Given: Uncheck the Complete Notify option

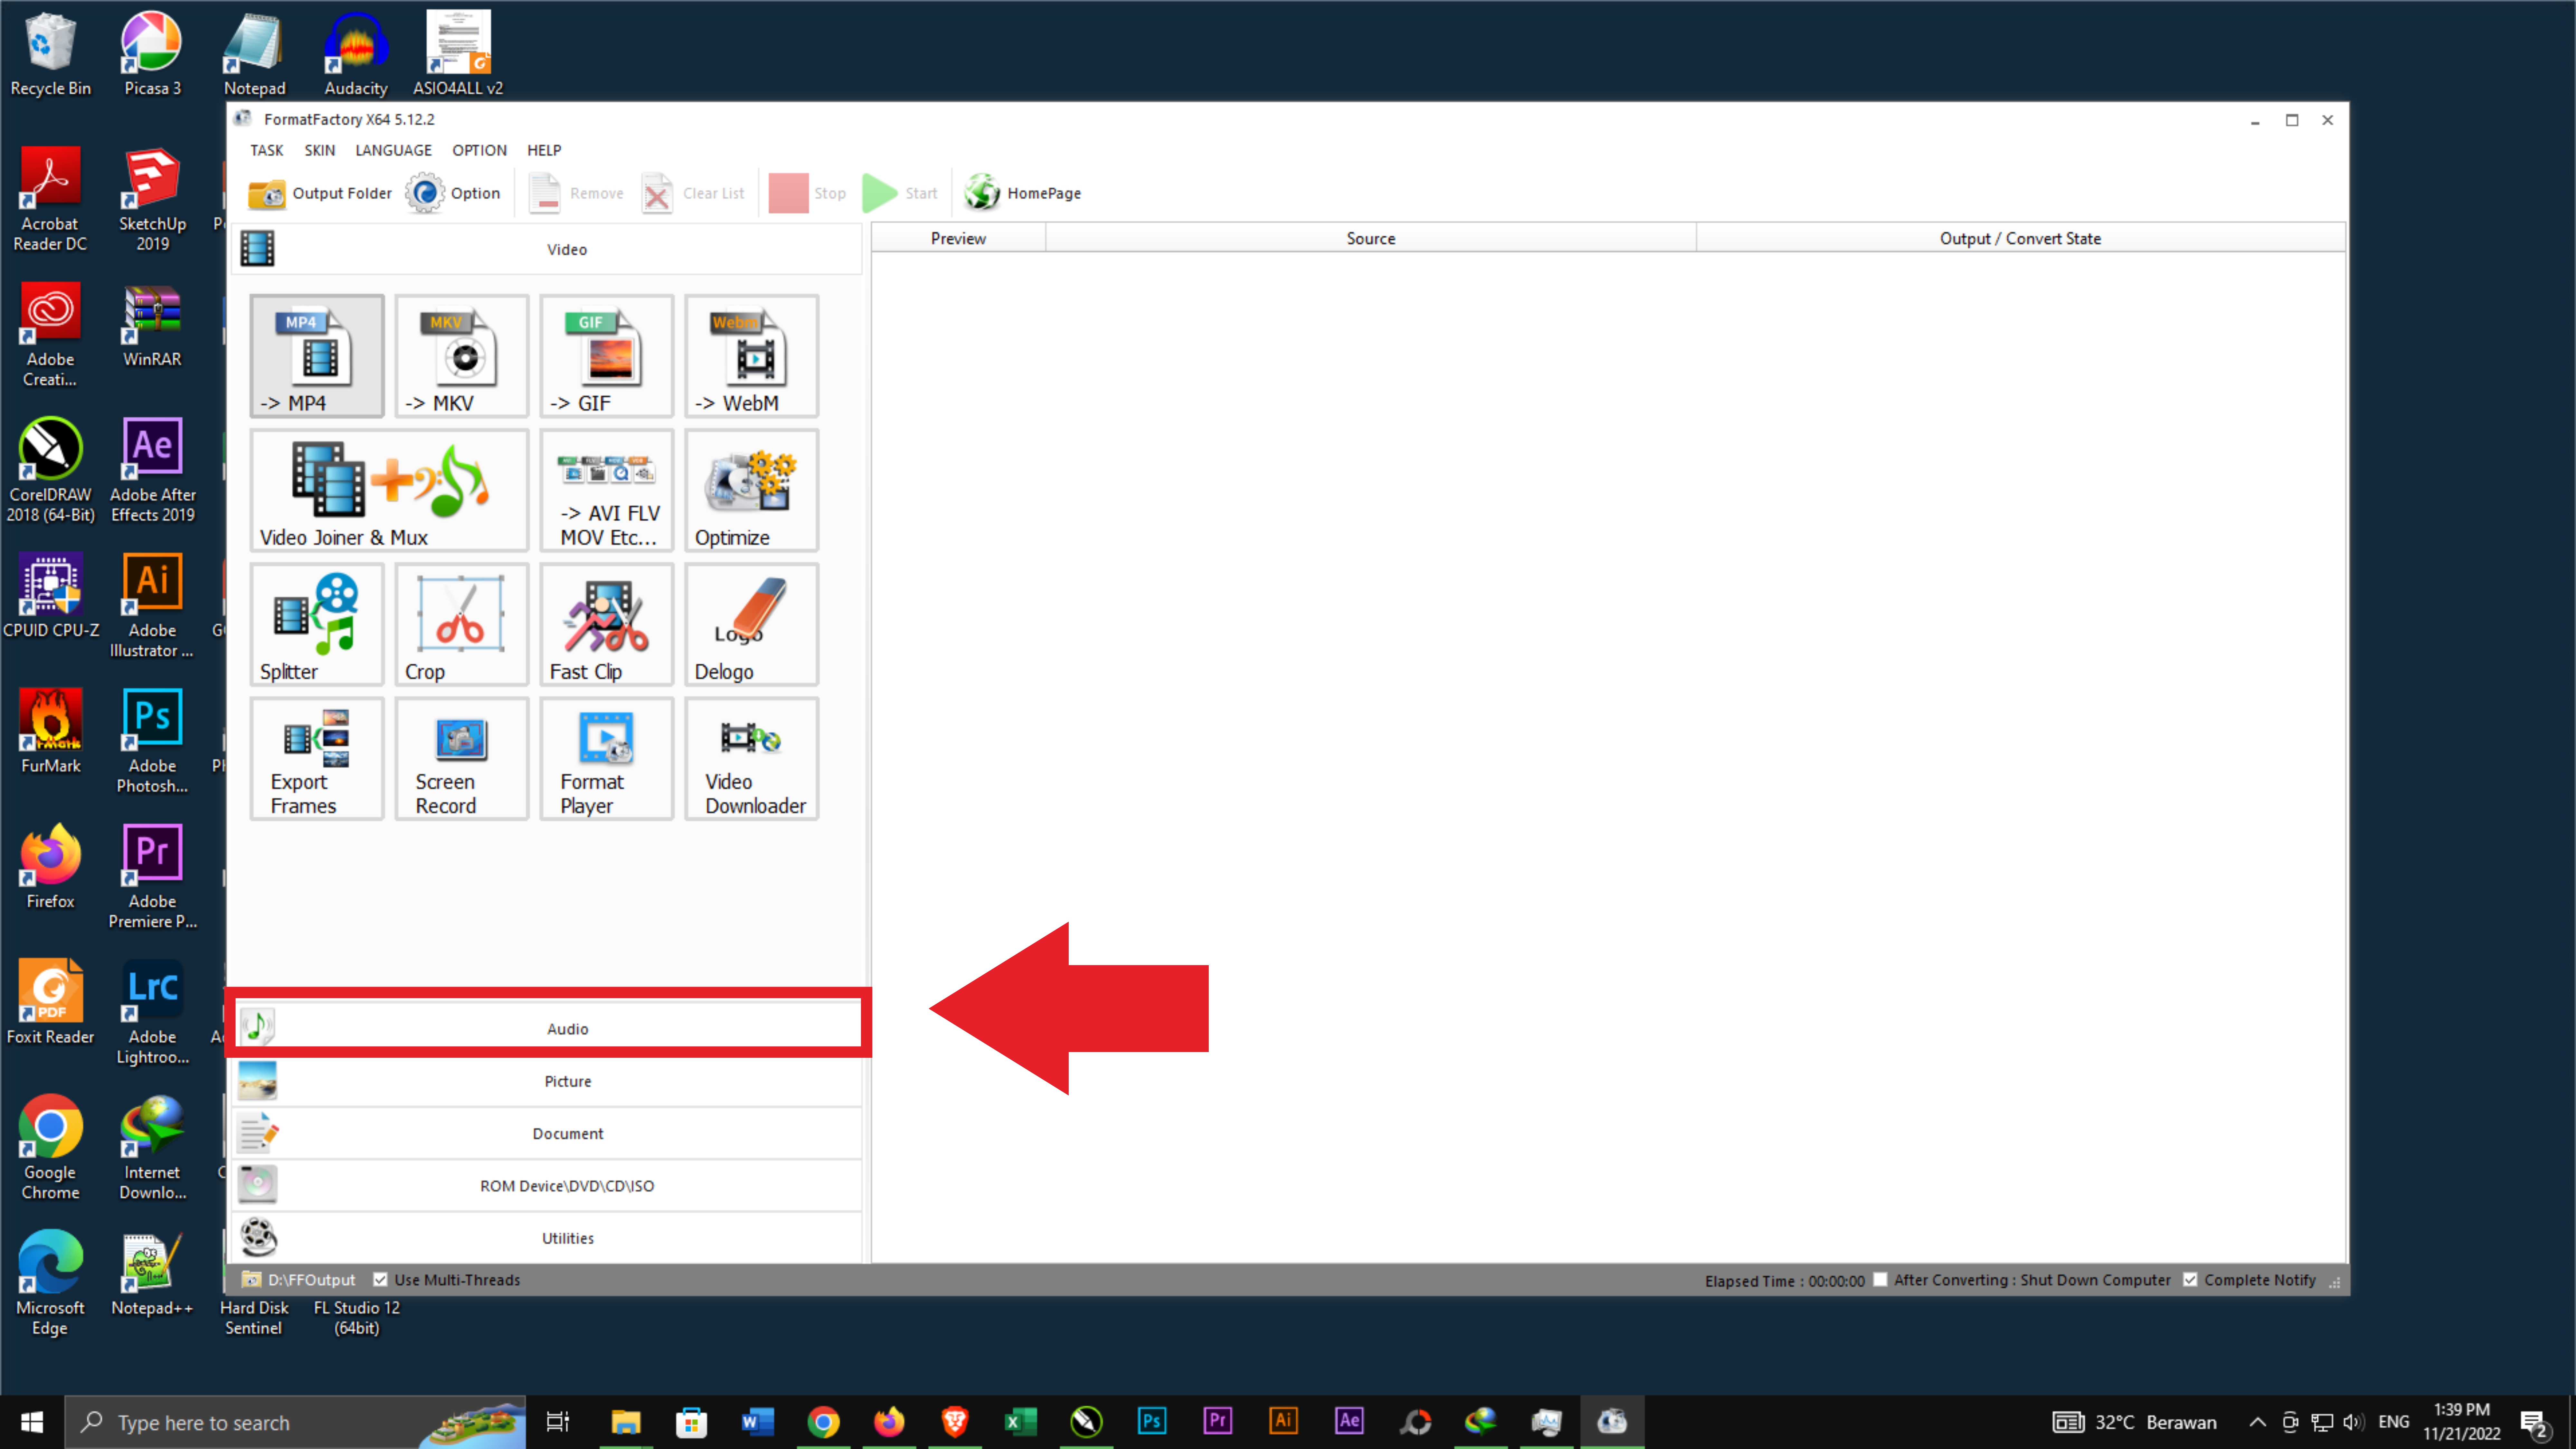Looking at the screenshot, I should point(2190,1280).
